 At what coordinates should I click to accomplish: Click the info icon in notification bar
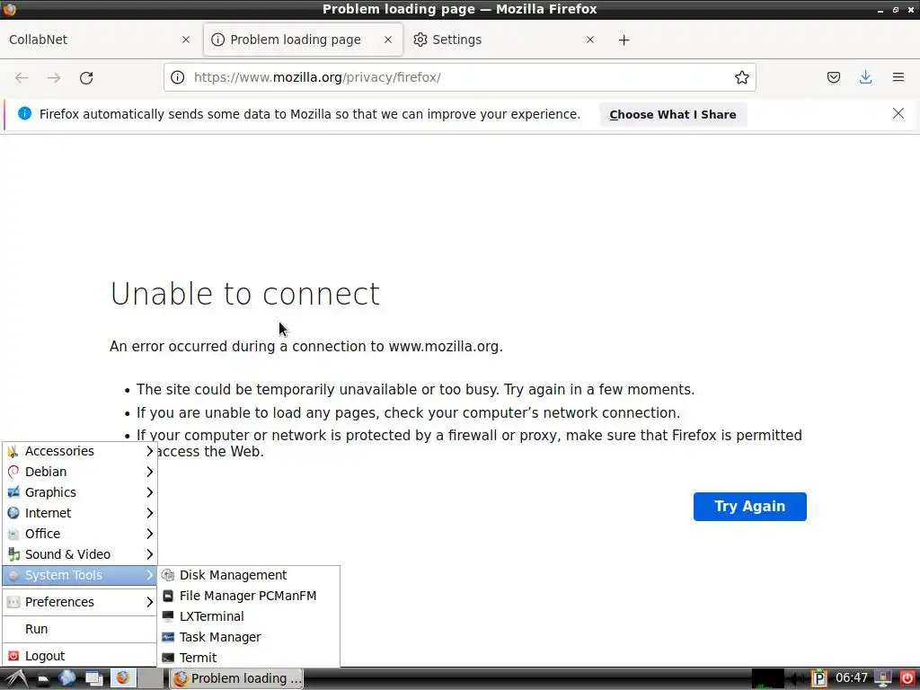point(24,113)
